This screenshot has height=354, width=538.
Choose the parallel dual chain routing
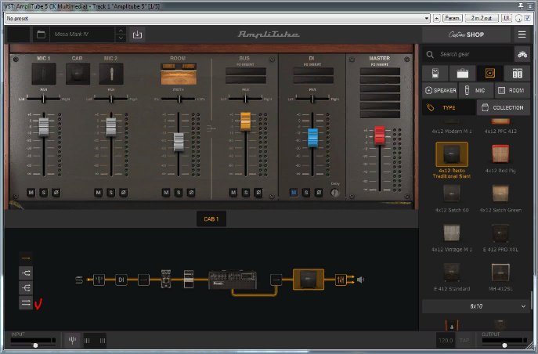[26, 302]
